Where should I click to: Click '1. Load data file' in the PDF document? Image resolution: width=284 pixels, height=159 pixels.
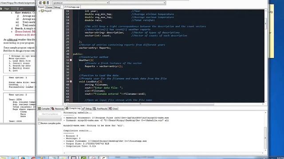[x=20, y=61]
